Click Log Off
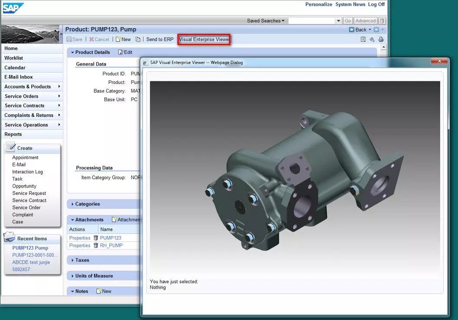The image size is (458, 320). (376, 4)
